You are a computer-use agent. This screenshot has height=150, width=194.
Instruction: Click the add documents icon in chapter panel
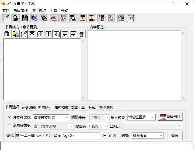[7, 34]
